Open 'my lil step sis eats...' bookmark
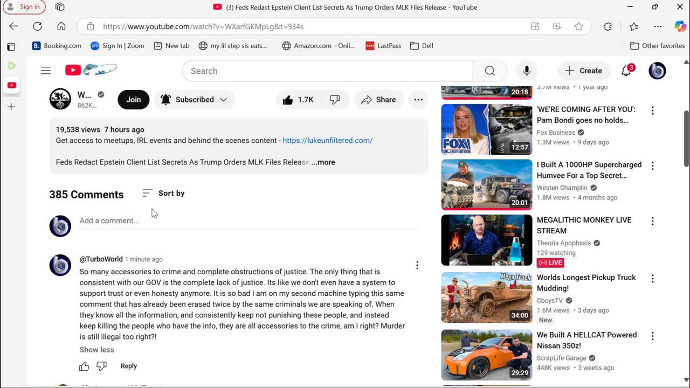This screenshot has width=690, height=388. pos(233,46)
